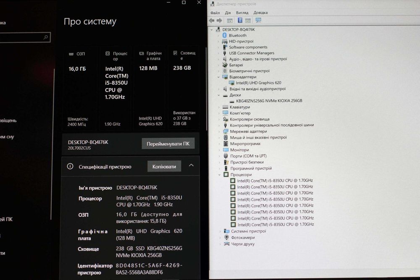The width and height of the screenshot is (420, 280).
Task: Open the Довідка menu
Action: point(260,13)
